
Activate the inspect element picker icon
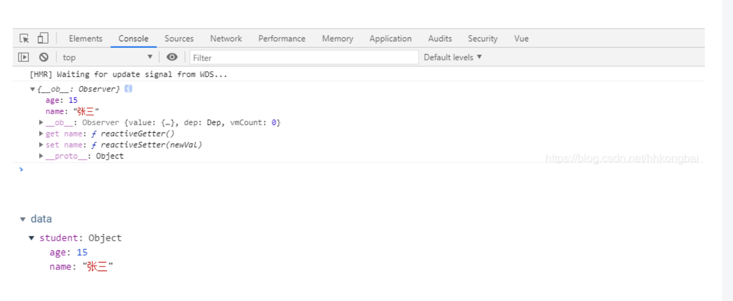click(x=24, y=38)
